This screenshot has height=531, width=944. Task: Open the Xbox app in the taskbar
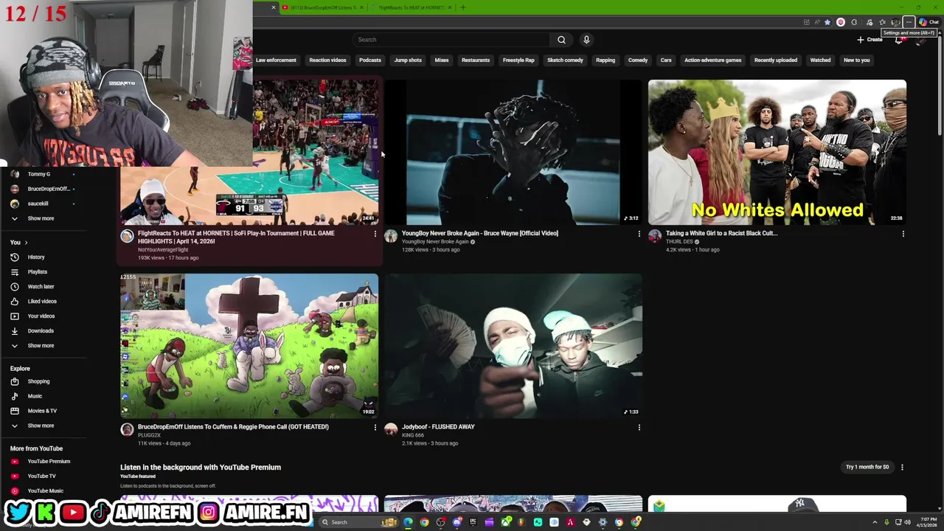pos(506,522)
